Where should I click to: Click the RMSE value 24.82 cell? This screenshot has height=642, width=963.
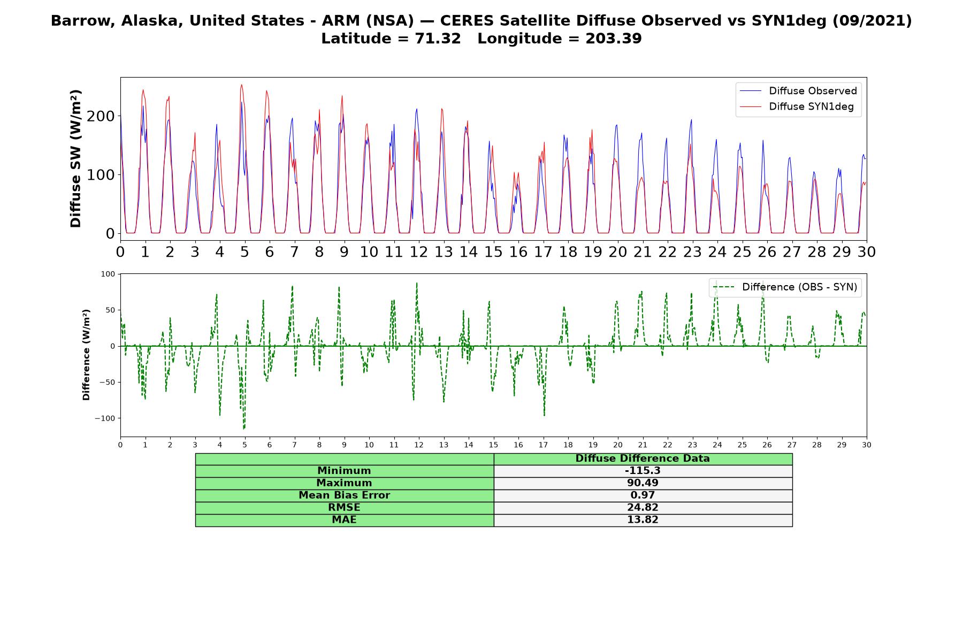click(643, 508)
